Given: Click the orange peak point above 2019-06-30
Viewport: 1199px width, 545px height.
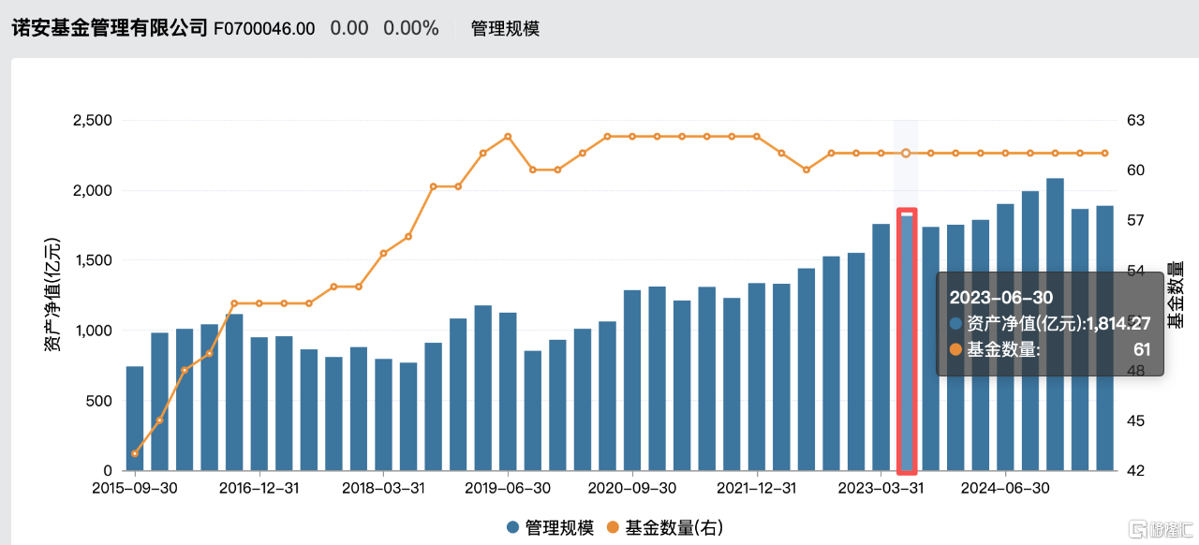Looking at the screenshot, I should 508,137.
